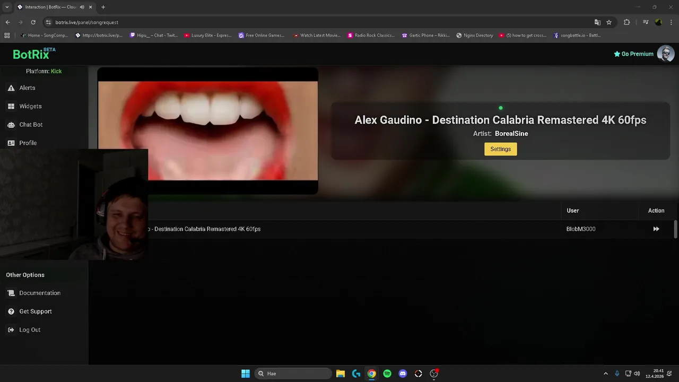Open the songbattle.io bookmark
The image size is (679, 382).
pos(577,36)
